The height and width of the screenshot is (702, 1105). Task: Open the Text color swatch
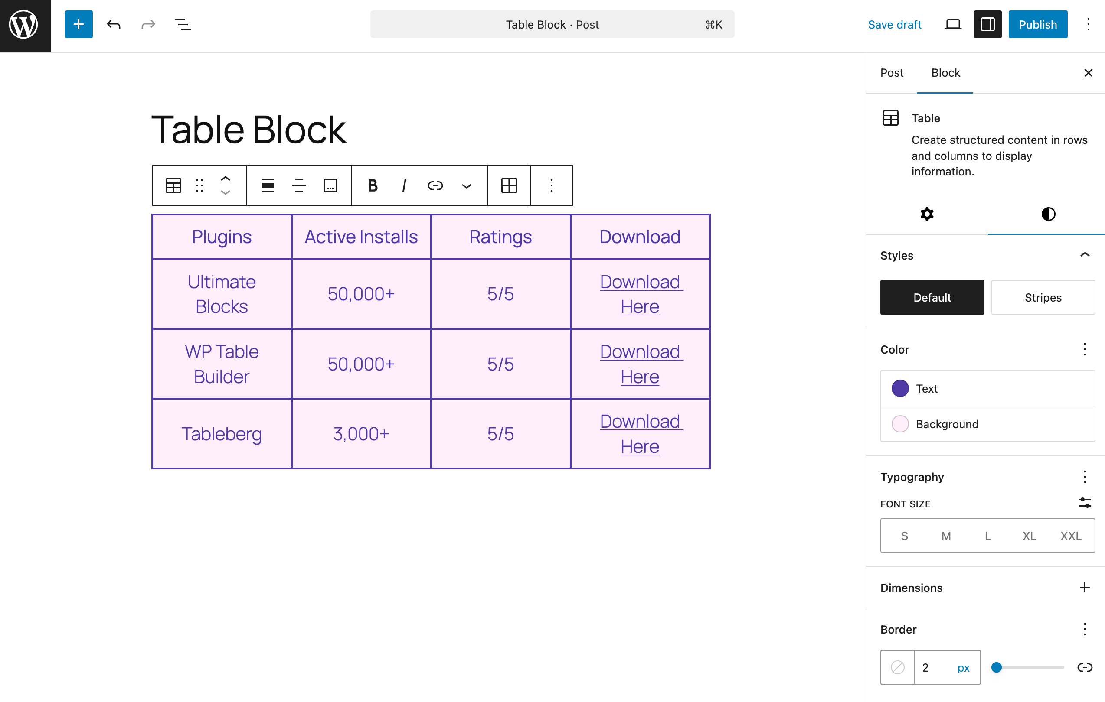(900, 388)
